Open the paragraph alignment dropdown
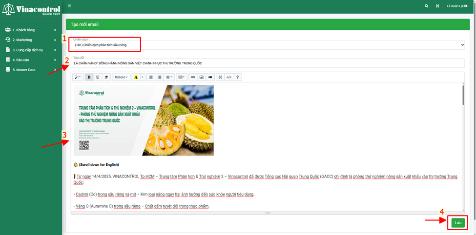Viewport: 476px width, 235px height. point(169,78)
